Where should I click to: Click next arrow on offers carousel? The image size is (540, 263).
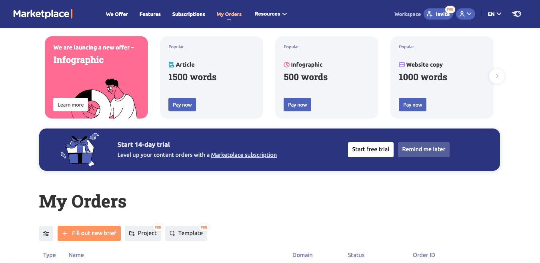click(x=497, y=76)
